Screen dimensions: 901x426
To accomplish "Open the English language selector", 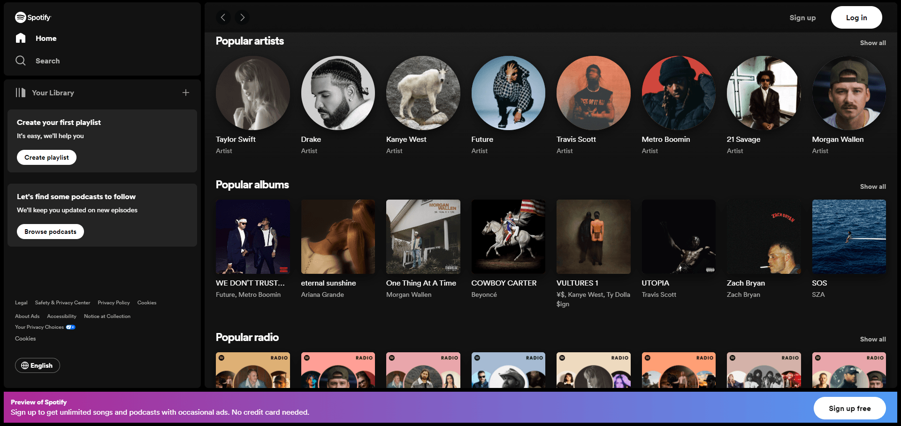I will pyautogui.click(x=38, y=365).
